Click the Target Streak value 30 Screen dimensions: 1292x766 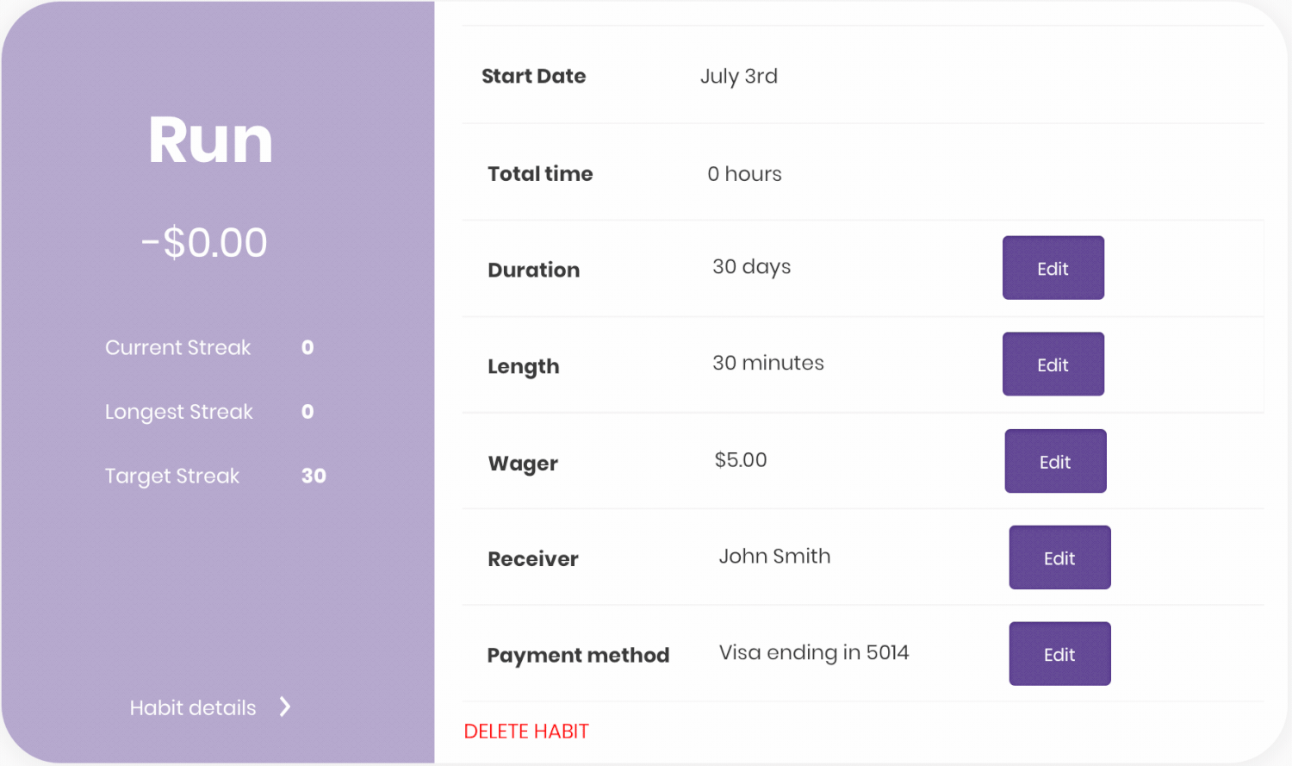(314, 476)
